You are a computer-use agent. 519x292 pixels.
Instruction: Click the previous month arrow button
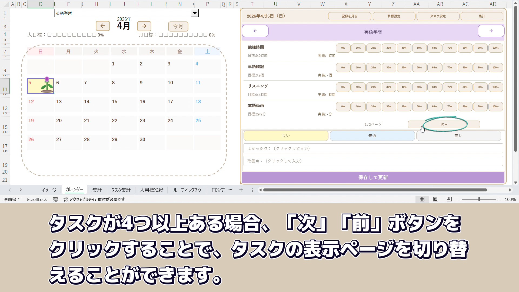tap(103, 26)
